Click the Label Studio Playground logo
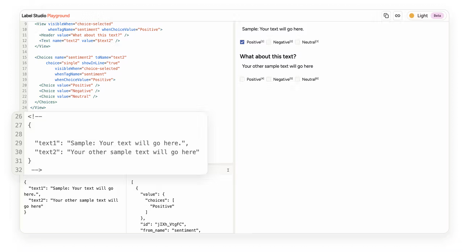This screenshot has width=463, height=252. click(45, 16)
